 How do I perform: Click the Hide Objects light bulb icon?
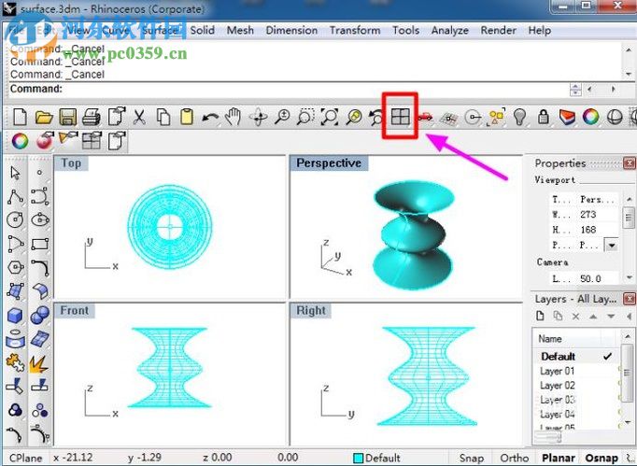(520, 118)
